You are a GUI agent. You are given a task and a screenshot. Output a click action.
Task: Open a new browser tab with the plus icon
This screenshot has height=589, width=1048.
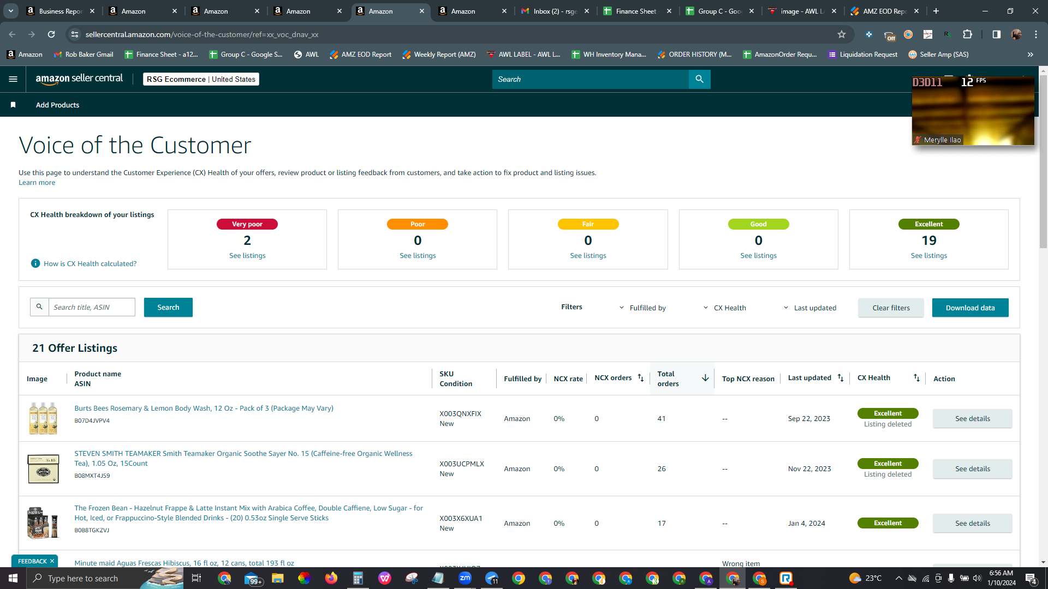pyautogui.click(x=936, y=11)
